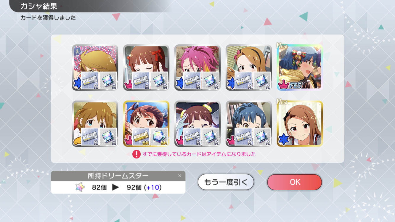The width and height of the screenshot is (395, 222).
Task: Open the pink spiky-haired idol card
Action: (197, 67)
